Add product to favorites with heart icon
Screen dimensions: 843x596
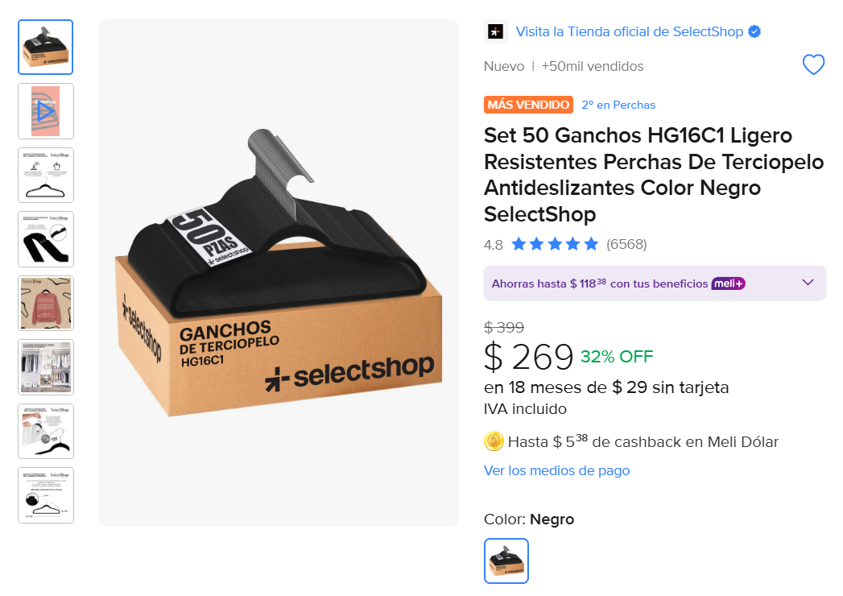[x=813, y=65]
